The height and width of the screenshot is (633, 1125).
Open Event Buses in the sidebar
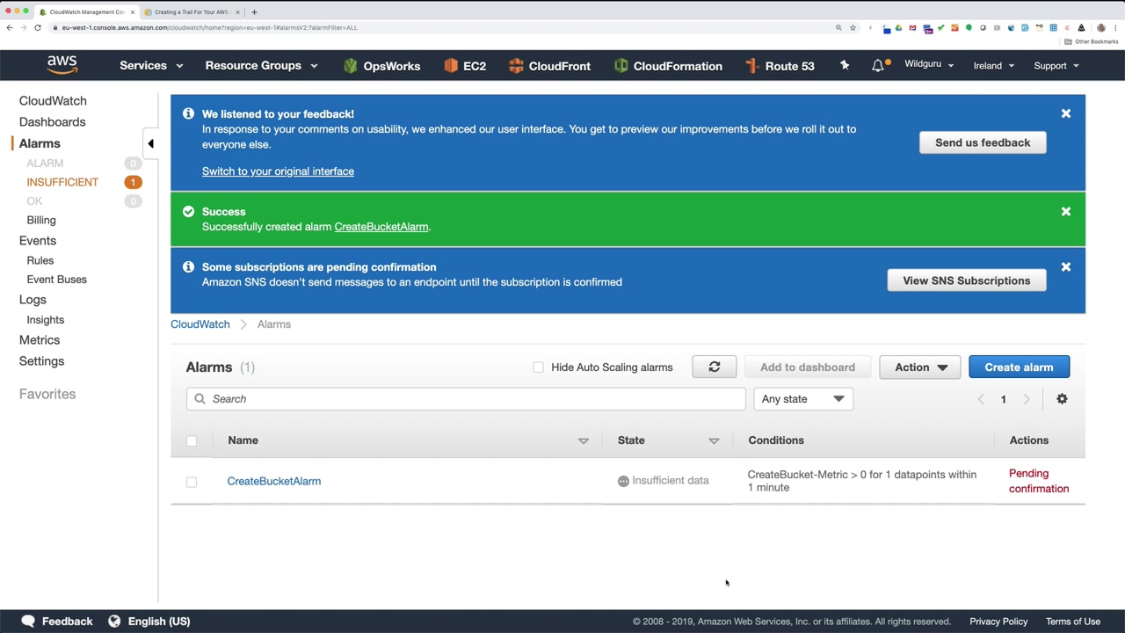click(x=57, y=280)
